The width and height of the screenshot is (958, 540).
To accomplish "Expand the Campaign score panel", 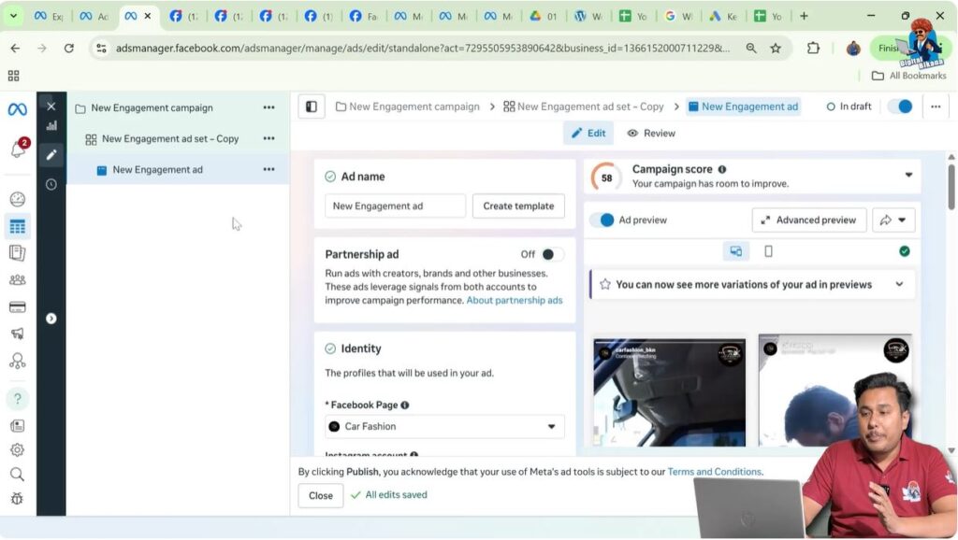I will [x=908, y=175].
